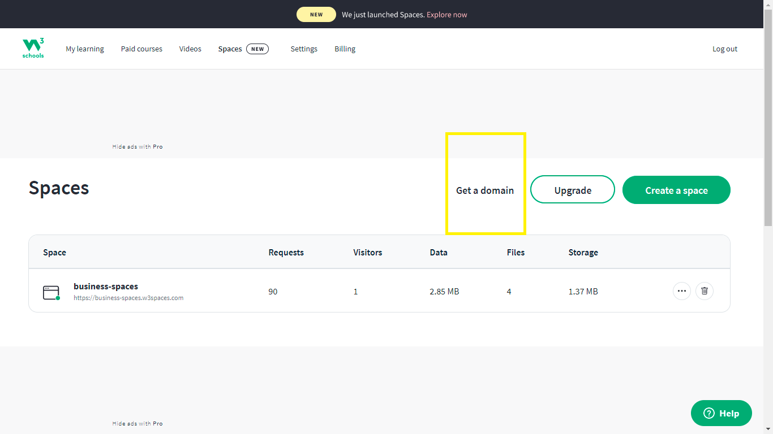Log out of the account

point(725,49)
